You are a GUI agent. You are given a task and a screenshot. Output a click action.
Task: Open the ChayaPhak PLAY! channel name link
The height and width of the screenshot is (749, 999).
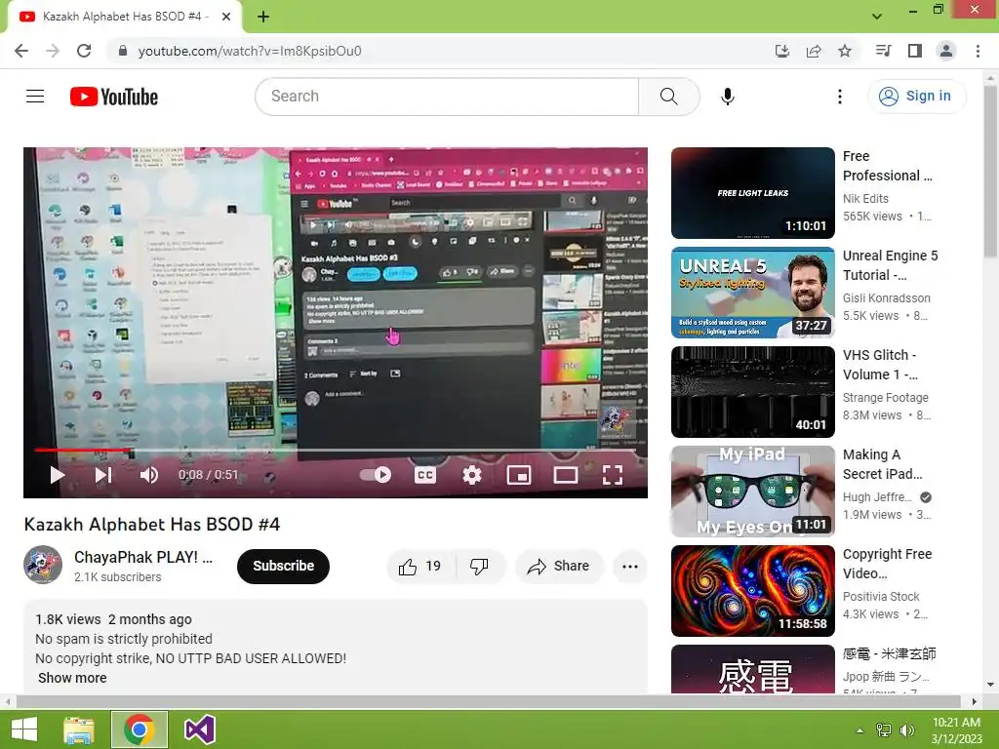[143, 557]
